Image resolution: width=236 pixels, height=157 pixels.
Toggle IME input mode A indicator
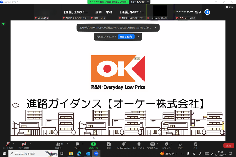[x=212, y=153]
